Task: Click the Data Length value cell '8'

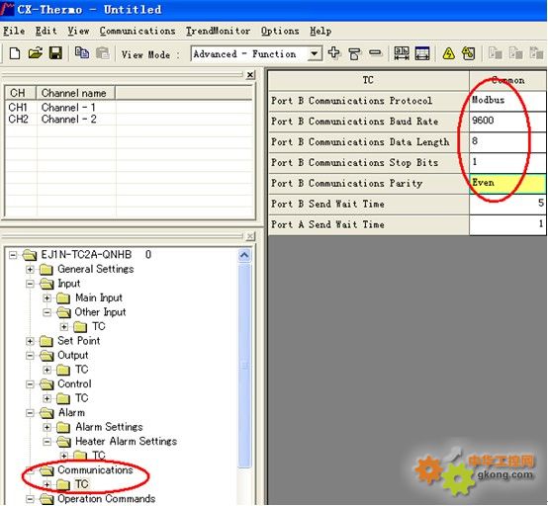Action: tap(507, 141)
